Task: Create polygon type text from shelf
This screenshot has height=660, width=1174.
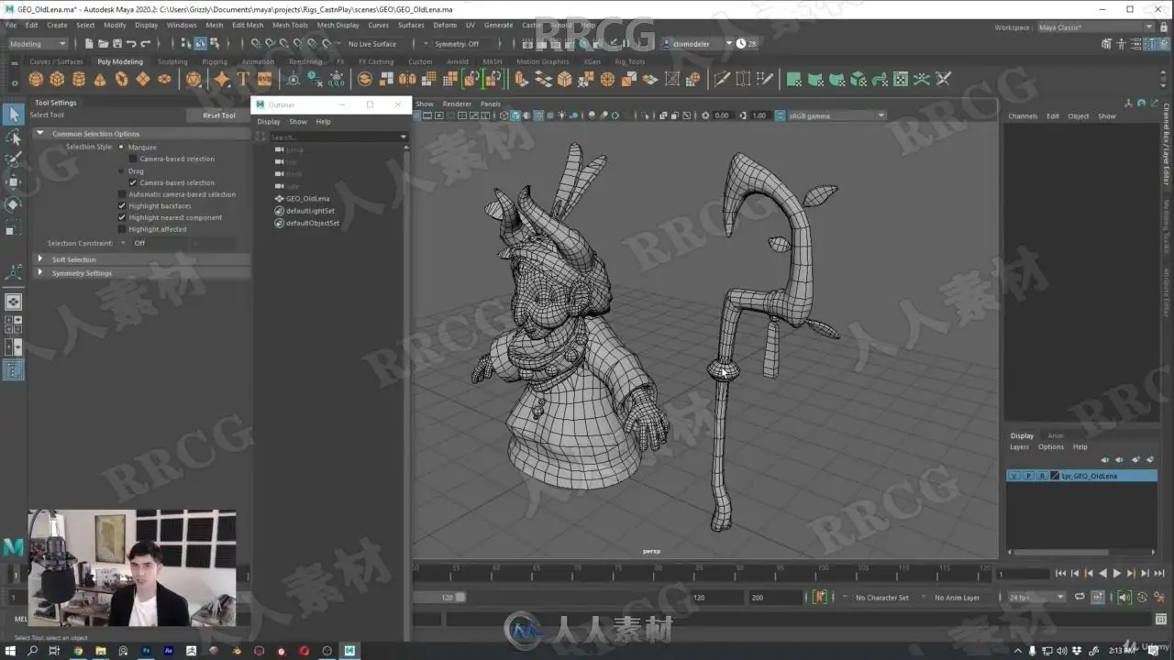Action: (243, 80)
